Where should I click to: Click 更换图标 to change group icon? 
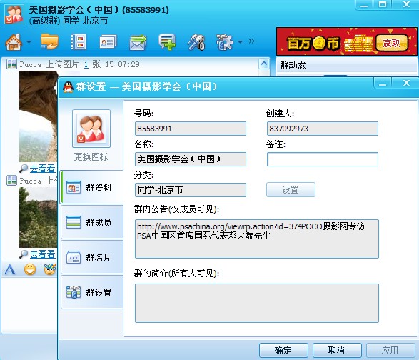click(x=91, y=156)
